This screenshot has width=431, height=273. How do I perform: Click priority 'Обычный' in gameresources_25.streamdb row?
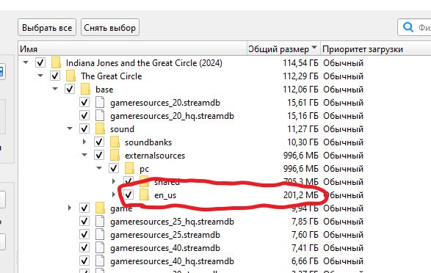[x=343, y=235]
